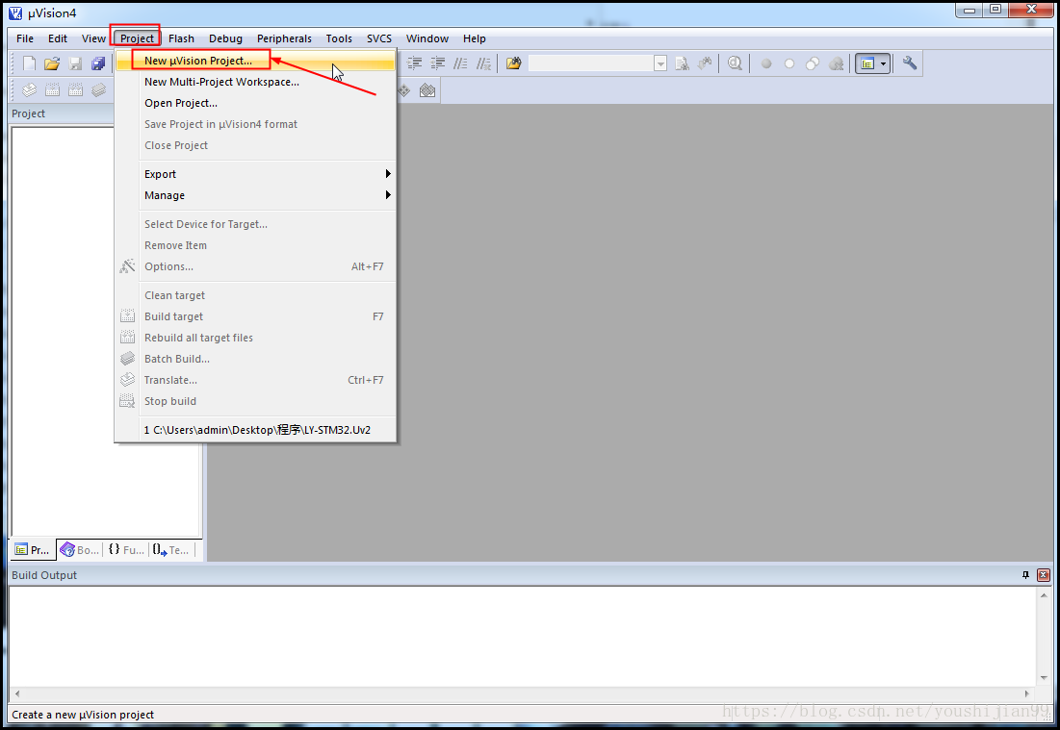Switch to the Te... templates tab

[171, 550]
